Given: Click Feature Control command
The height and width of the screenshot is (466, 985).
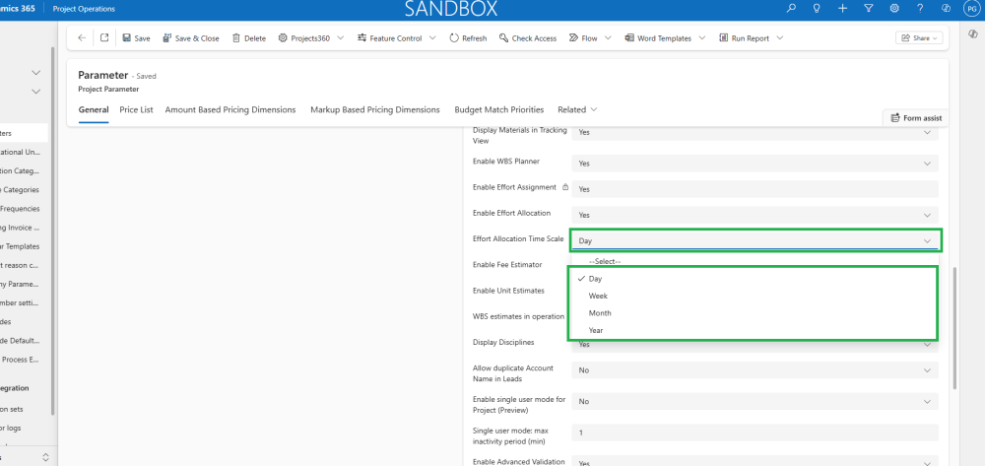Looking at the screenshot, I should click(x=389, y=38).
